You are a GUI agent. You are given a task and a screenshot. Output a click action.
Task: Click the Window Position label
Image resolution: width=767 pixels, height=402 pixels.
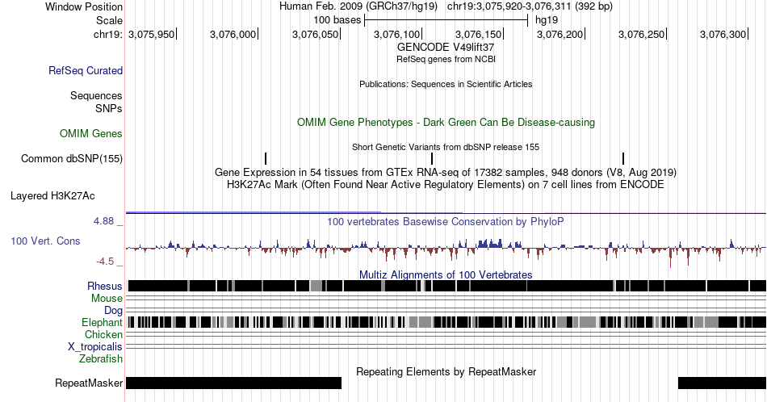pyautogui.click(x=84, y=6)
